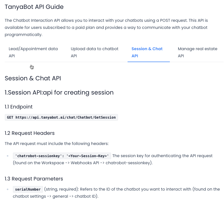
Task: Click the Session & Chat API section heading
Action: 33,78
